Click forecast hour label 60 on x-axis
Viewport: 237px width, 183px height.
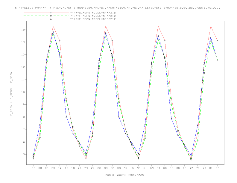click(165, 168)
